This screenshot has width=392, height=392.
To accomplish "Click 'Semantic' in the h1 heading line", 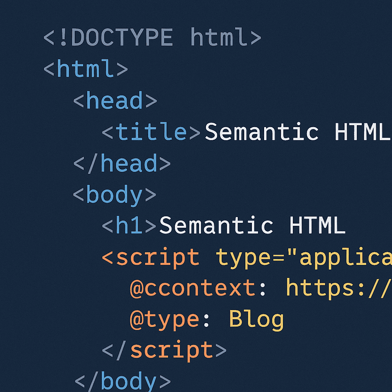I will tap(216, 226).
